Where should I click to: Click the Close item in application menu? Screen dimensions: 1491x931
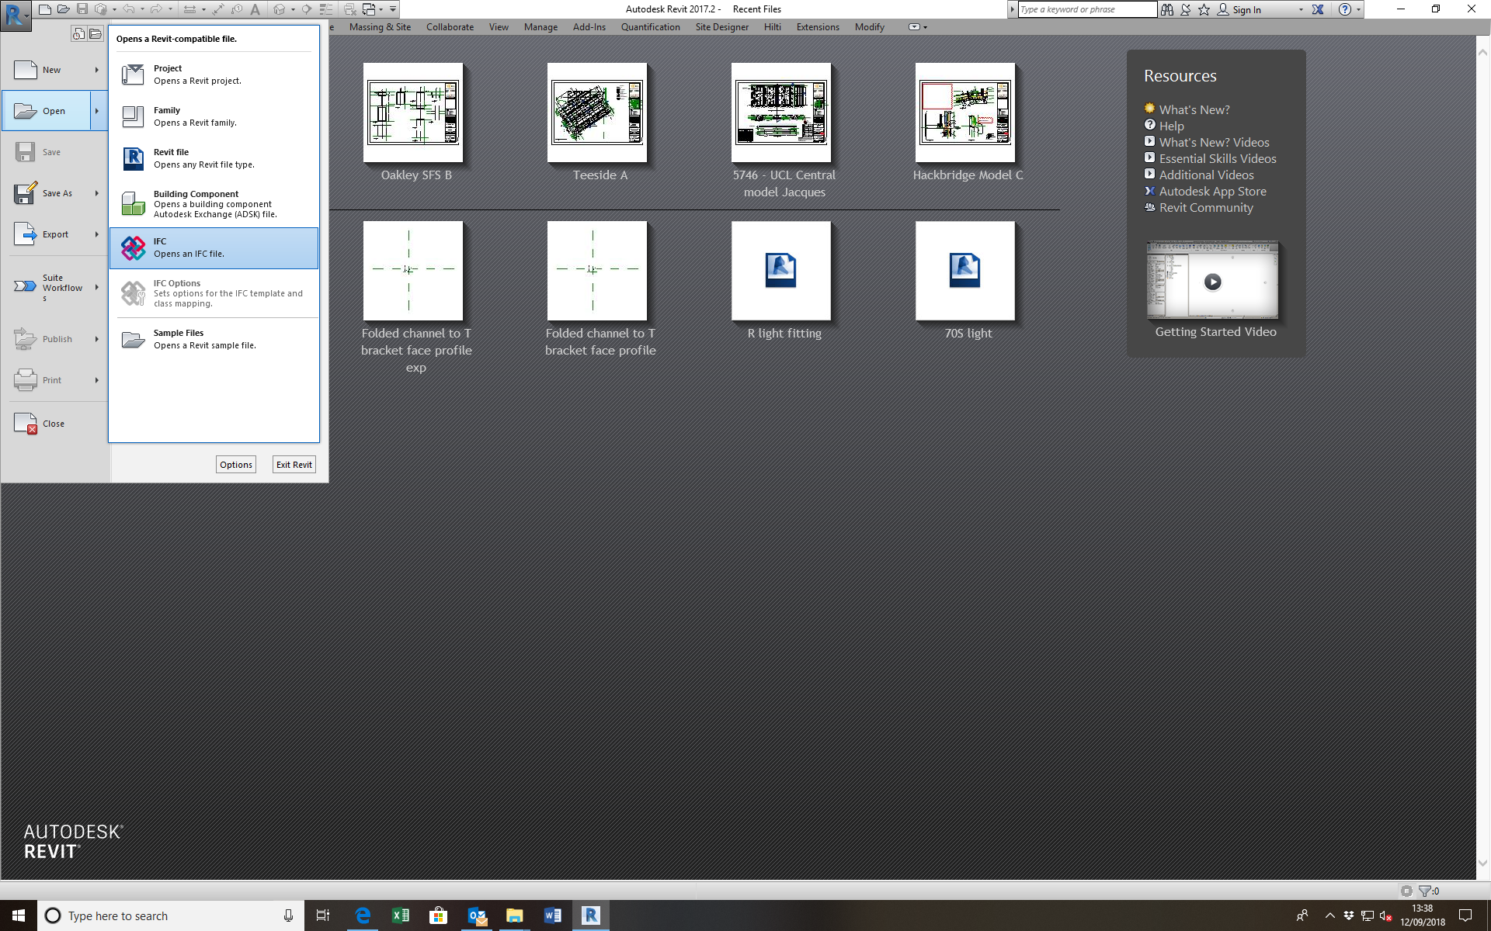click(54, 424)
